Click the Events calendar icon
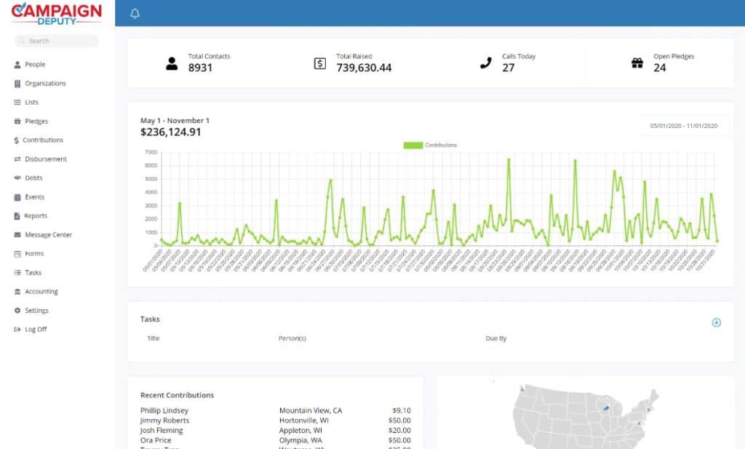 (x=17, y=197)
